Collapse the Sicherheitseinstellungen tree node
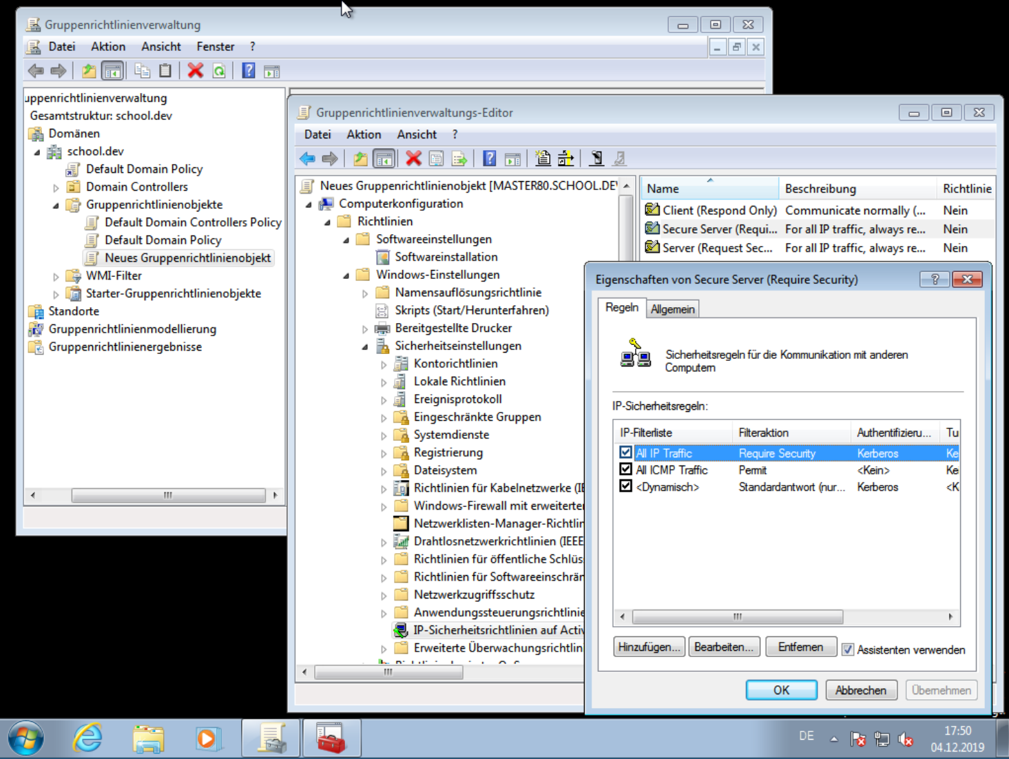The height and width of the screenshot is (759, 1009). 365,346
